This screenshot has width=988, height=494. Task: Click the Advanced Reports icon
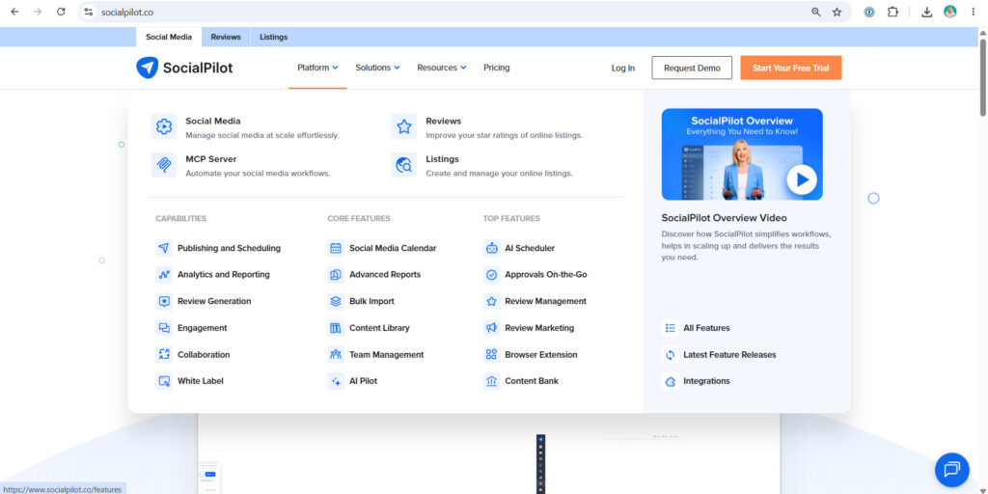pyautogui.click(x=336, y=275)
